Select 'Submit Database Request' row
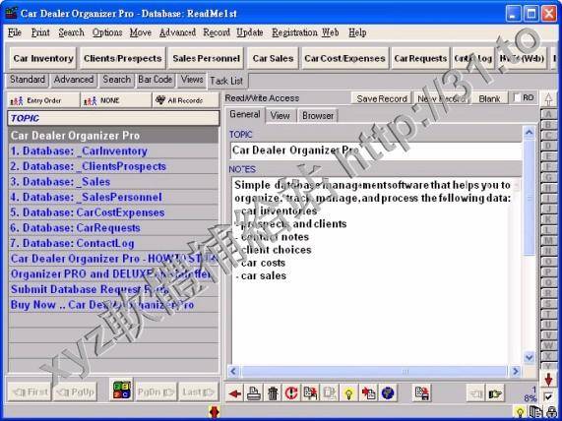Viewport: 562px width, 421px height. 113,289
